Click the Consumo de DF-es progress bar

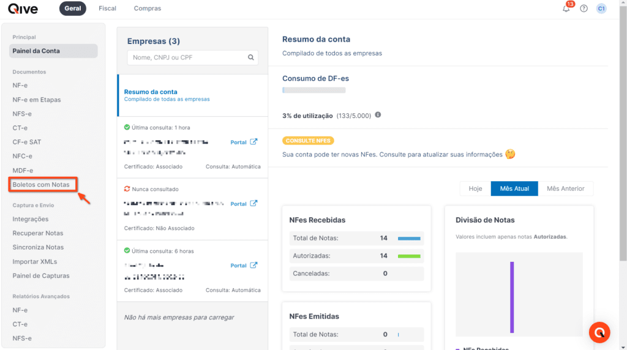[x=314, y=91]
